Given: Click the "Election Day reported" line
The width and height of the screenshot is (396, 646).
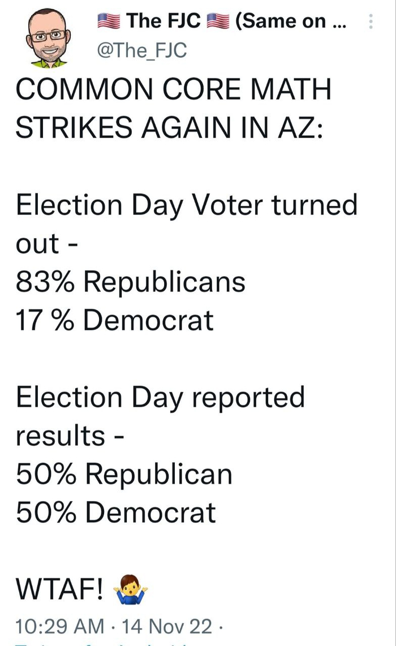Looking at the screenshot, I should tap(160, 397).
